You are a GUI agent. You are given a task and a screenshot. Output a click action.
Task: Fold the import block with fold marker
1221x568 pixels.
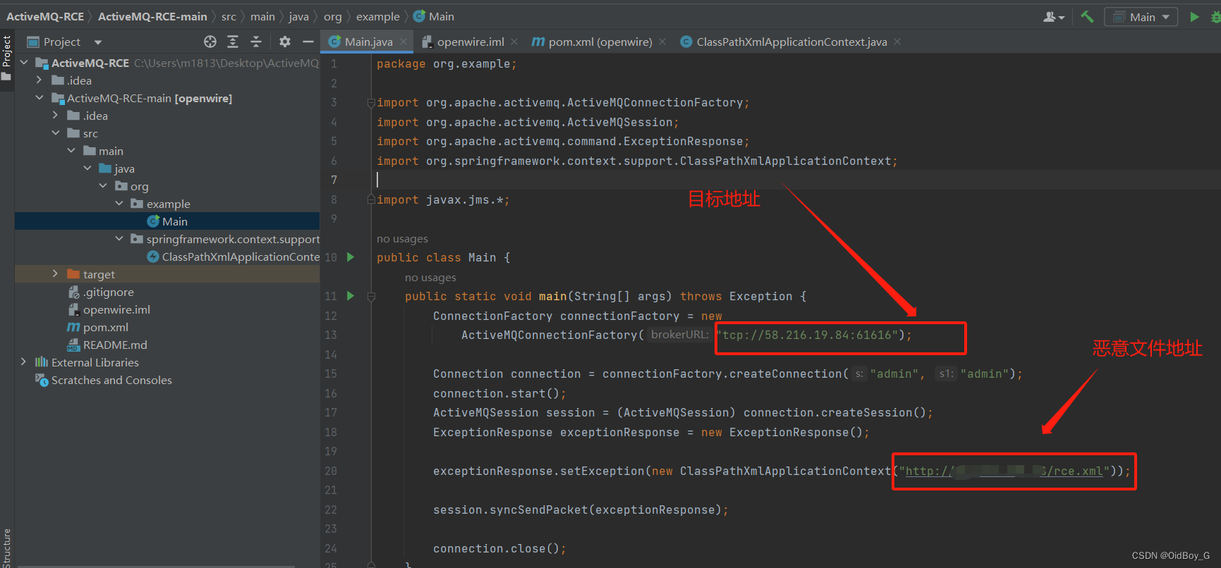371,103
